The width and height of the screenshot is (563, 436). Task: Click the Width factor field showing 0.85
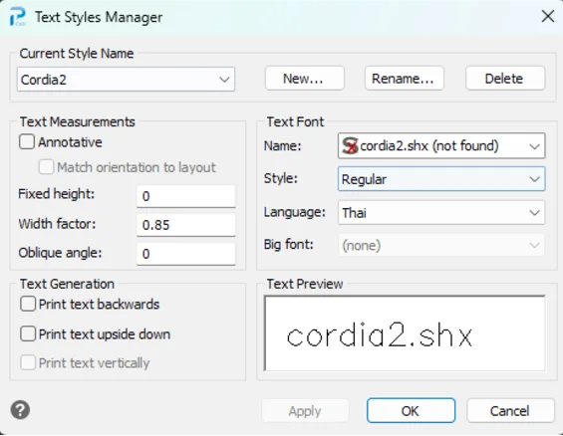[186, 225]
